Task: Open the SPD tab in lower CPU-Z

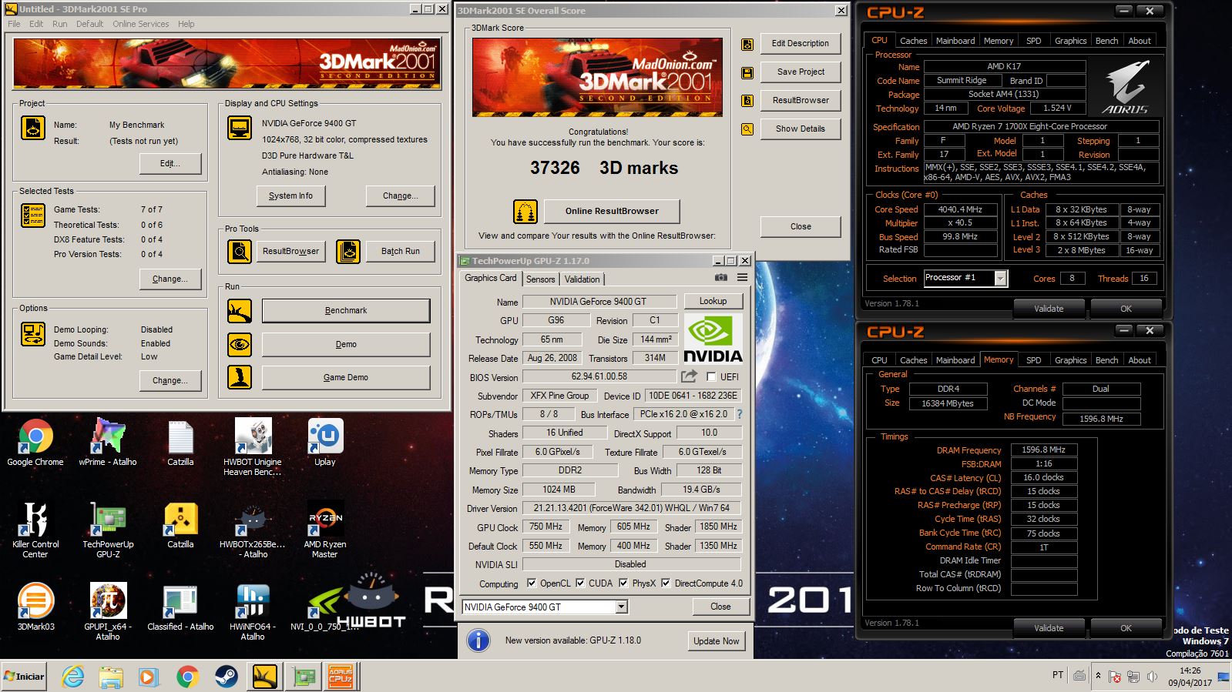Action: (1033, 360)
